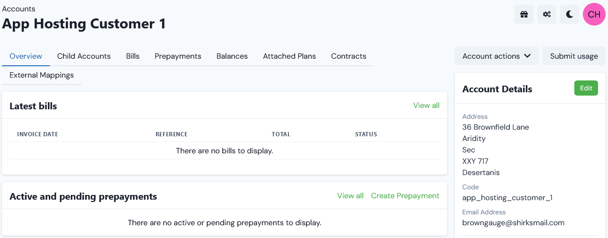Open the gift box icon
The width and height of the screenshot is (608, 238).
coord(524,14)
